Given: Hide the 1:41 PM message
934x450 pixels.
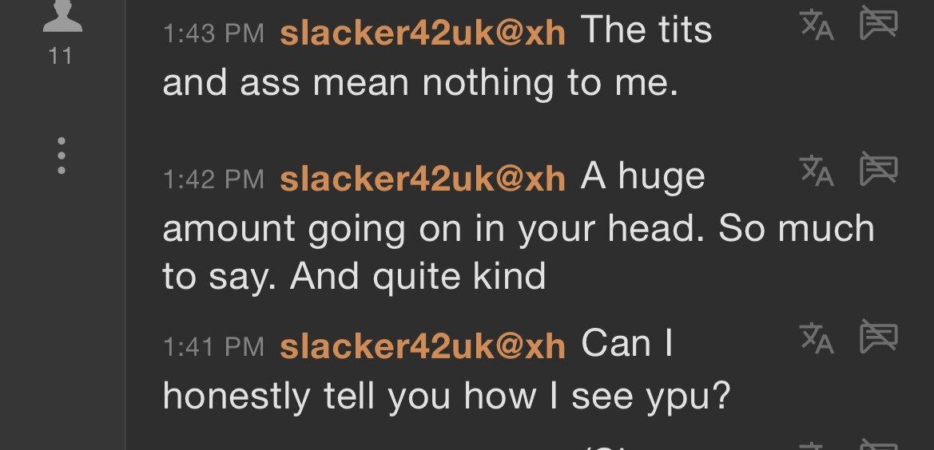Looking at the screenshot, I should 878,337.
